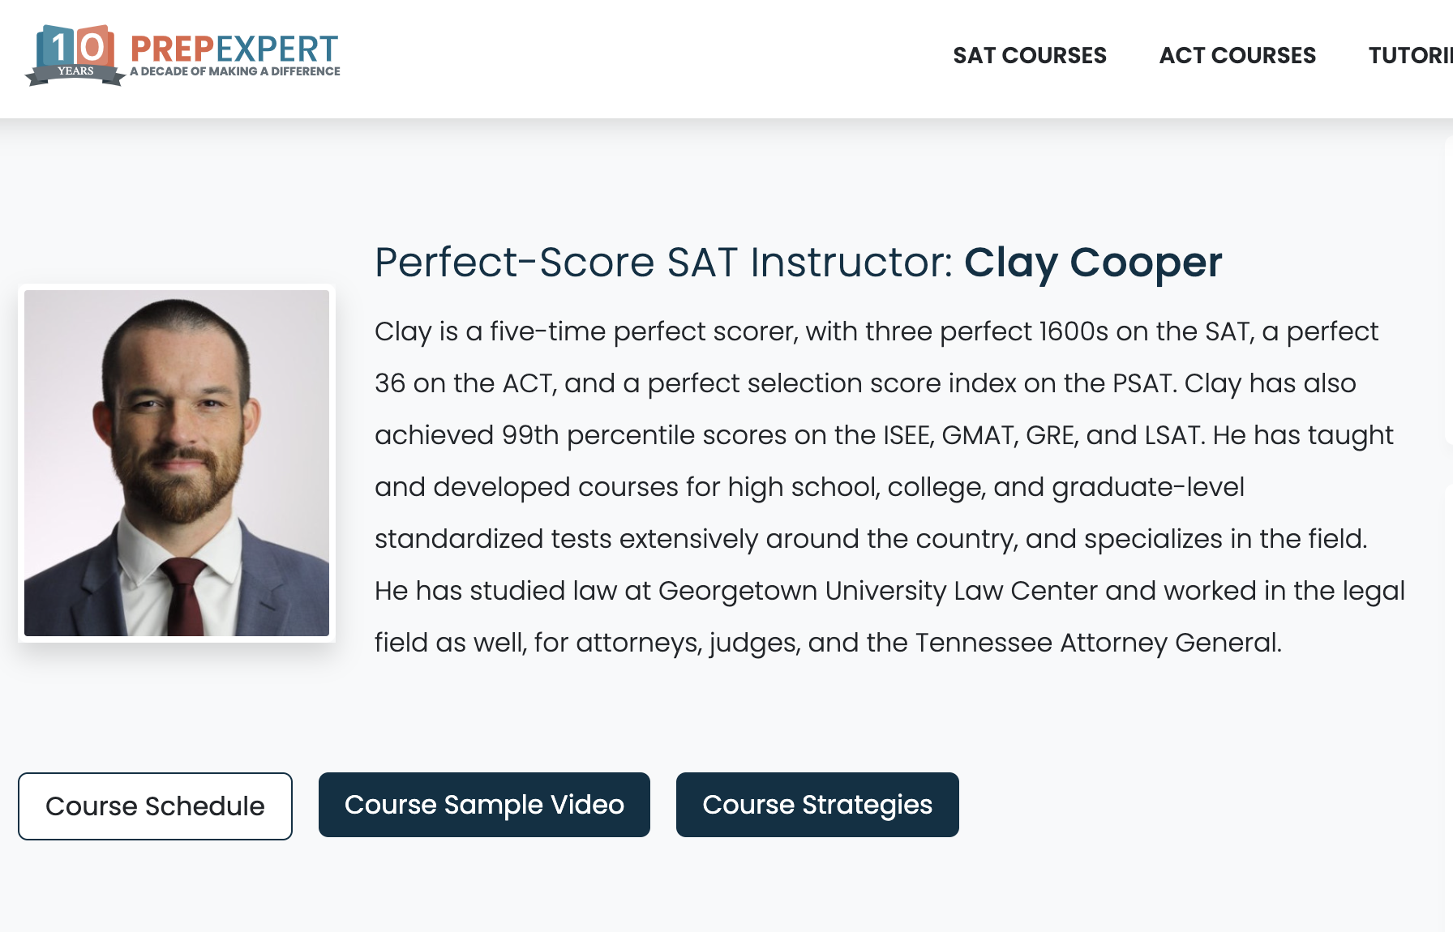Play the Course Sample Video
The width and height of the screenshot is (1453, 932).
pyautogui.click(x=484, y=805)
